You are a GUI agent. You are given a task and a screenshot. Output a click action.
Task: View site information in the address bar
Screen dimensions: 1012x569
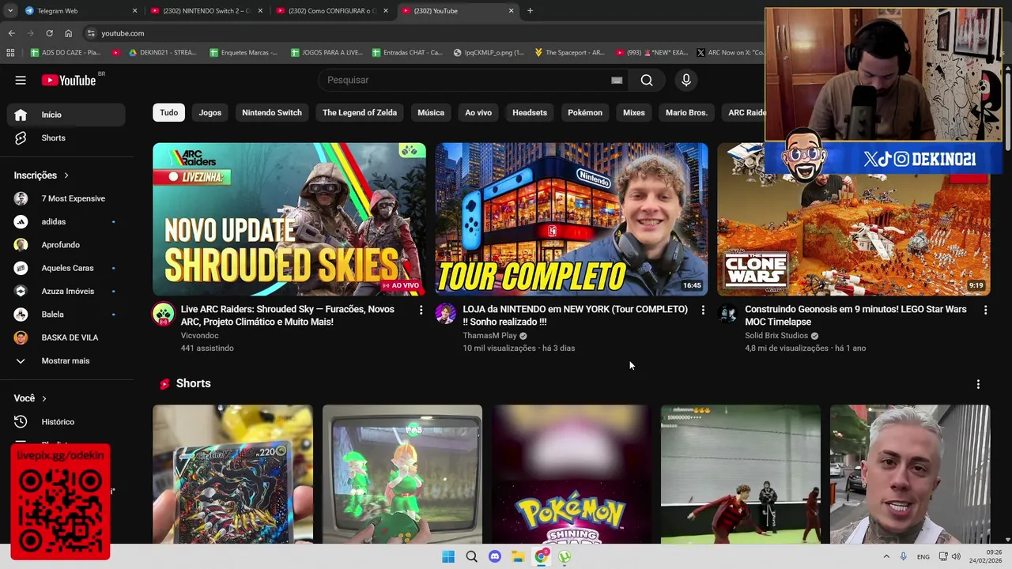(92, 33)
